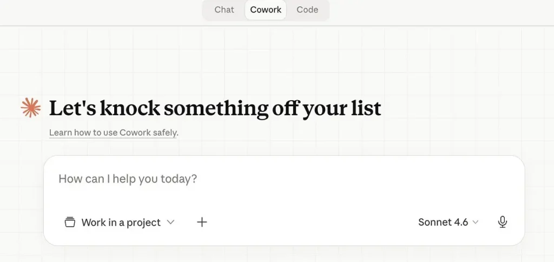
Task: Click the project stack icon
Action: pos(69,222)
